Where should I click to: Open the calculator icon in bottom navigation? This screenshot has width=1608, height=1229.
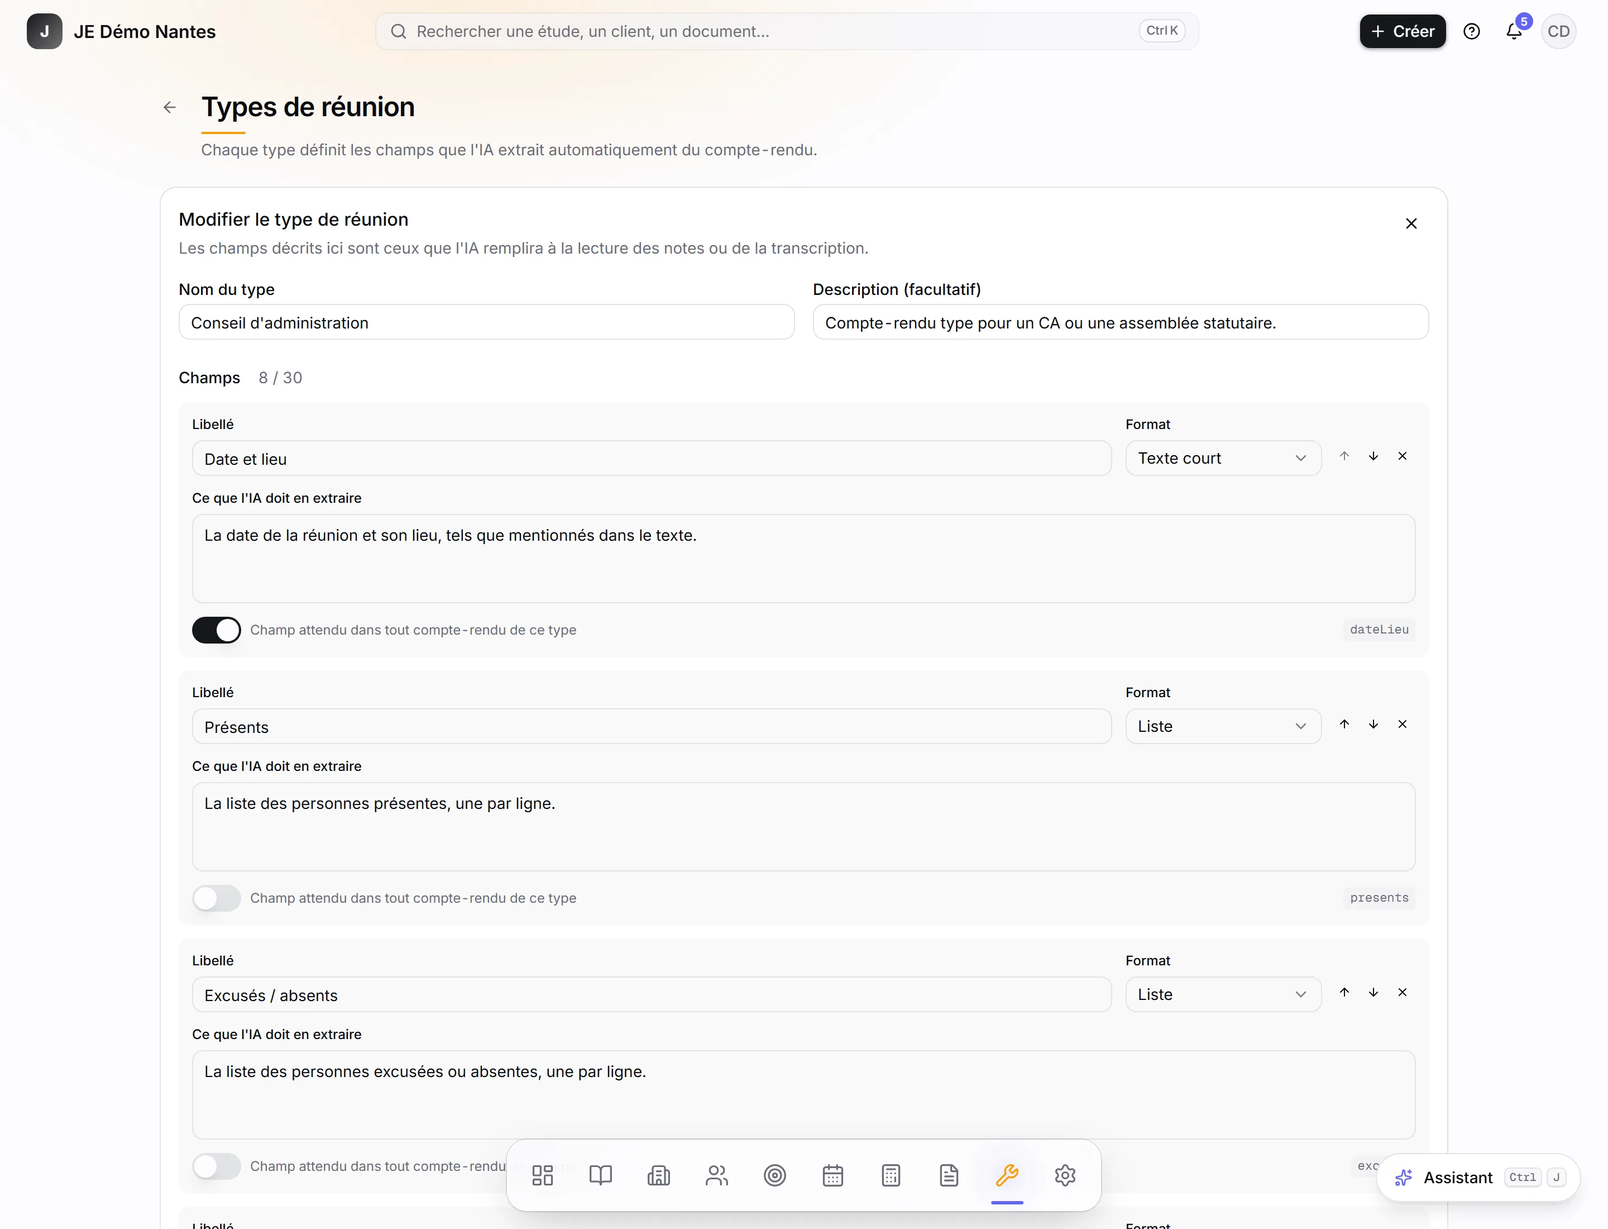click(x=891, y=1175)
